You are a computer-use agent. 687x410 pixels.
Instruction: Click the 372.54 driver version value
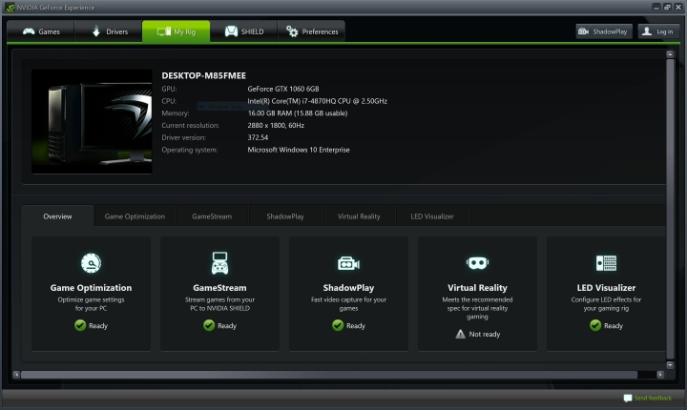[x=258, y=137]
